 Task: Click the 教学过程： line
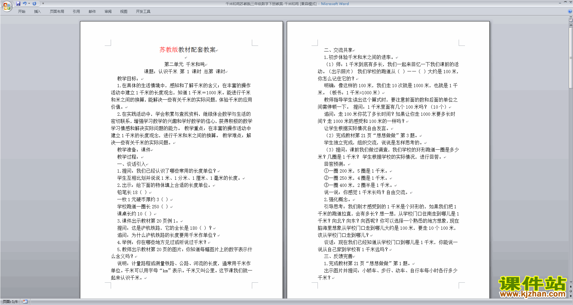pyautogui.click(x=128, y=157)
